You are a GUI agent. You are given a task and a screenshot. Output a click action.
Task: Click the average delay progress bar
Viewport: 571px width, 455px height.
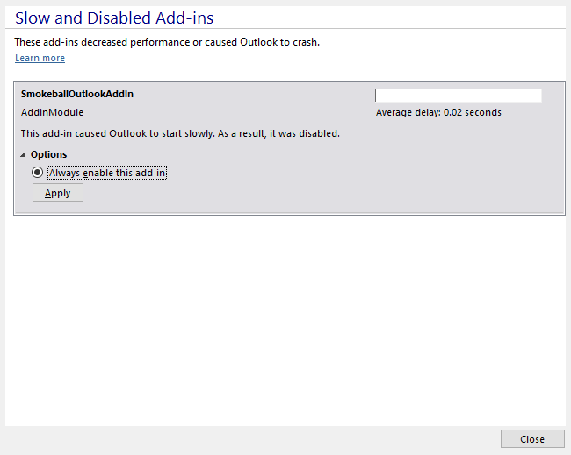click(458, 96)
